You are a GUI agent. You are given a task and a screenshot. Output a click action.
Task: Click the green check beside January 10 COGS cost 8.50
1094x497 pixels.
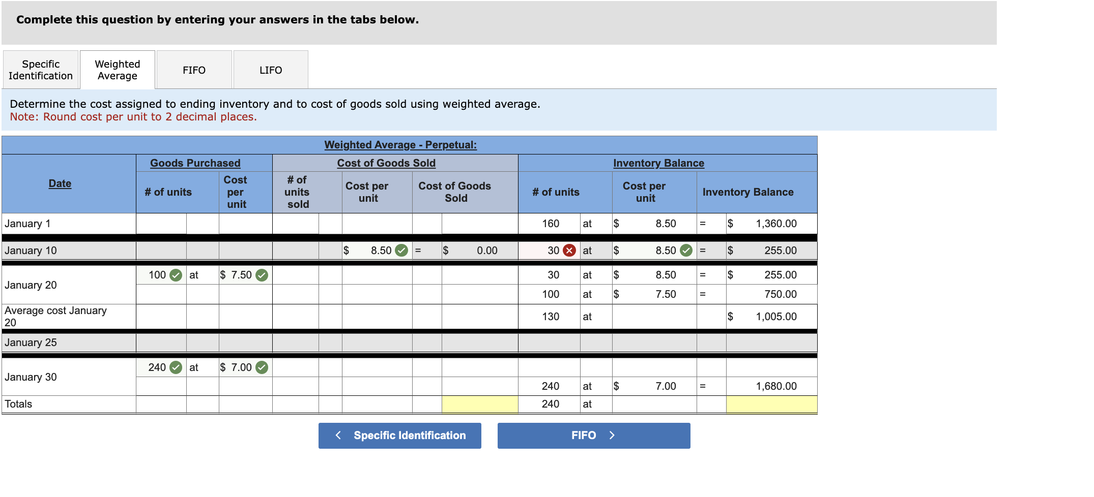[x=402, y=251]
